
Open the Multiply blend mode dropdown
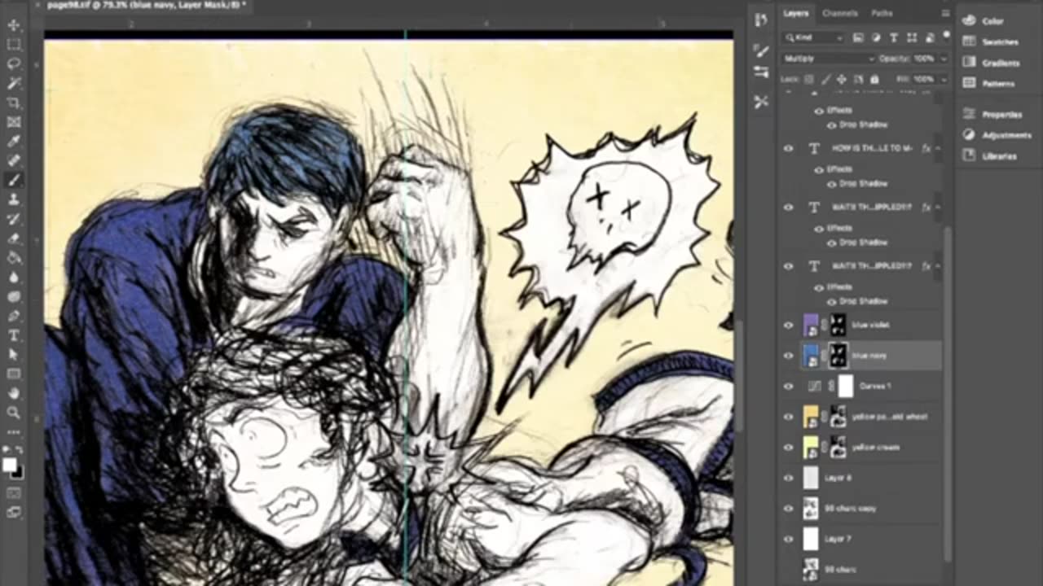828,59
